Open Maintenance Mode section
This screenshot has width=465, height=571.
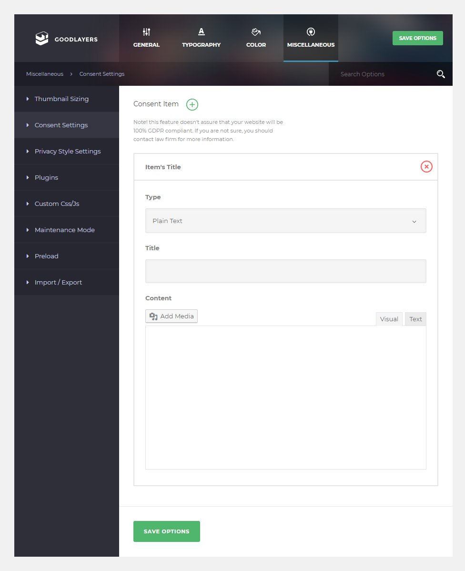tap(67, 230)
